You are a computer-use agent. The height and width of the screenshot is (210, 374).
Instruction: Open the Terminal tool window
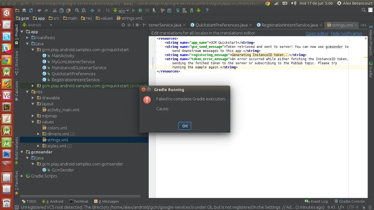79,201
